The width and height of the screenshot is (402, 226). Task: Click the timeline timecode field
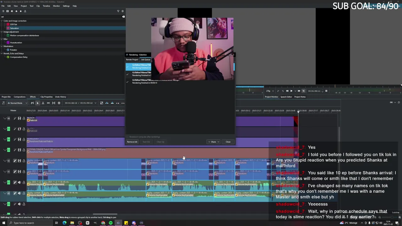pos(79,103)
